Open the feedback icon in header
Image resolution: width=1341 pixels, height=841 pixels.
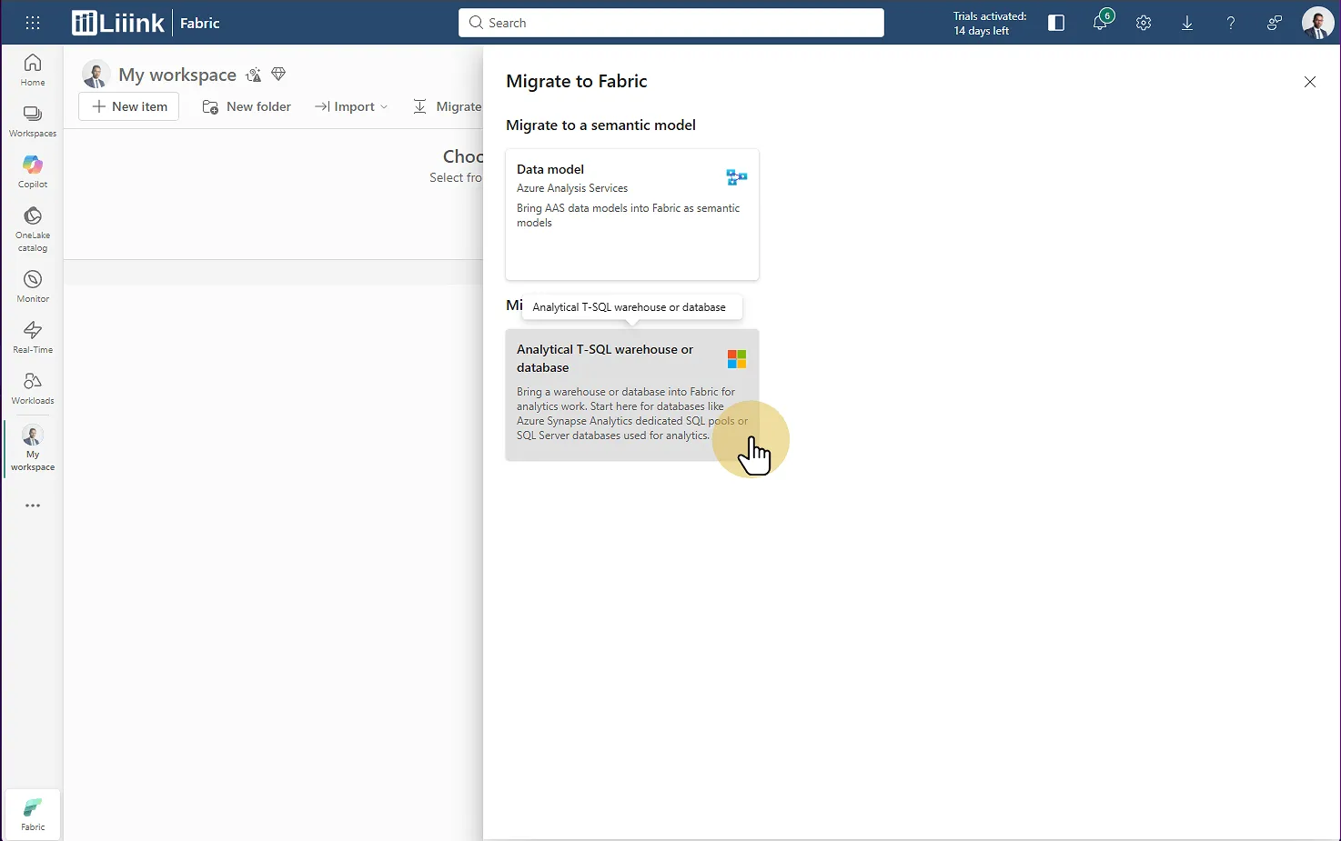point(1275,23)
